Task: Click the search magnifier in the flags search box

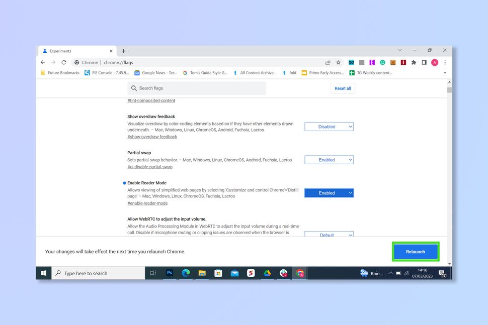Action: tap(134, 88)
